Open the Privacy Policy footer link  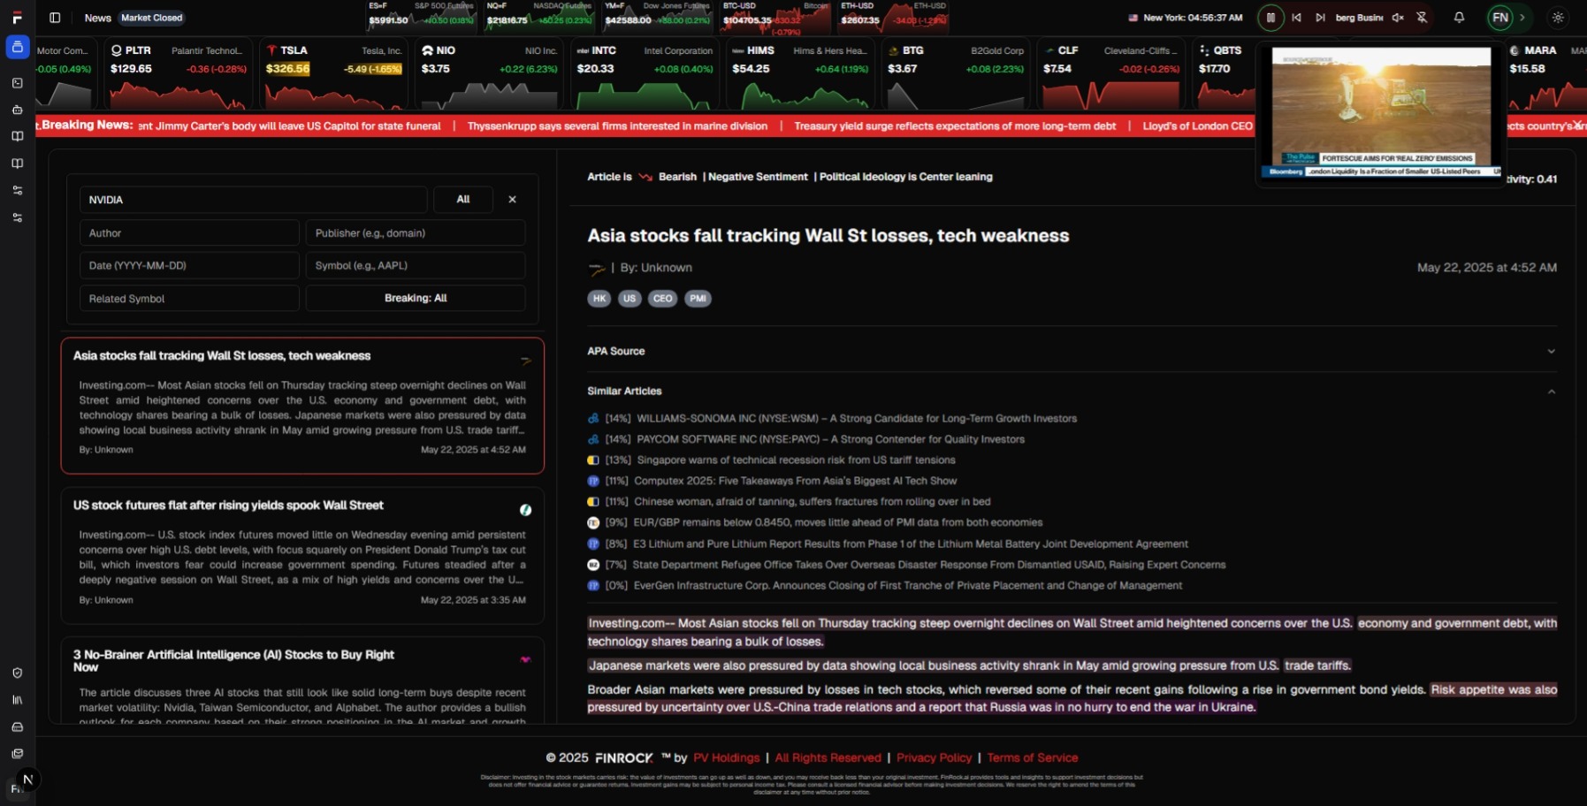coord(934,757)
